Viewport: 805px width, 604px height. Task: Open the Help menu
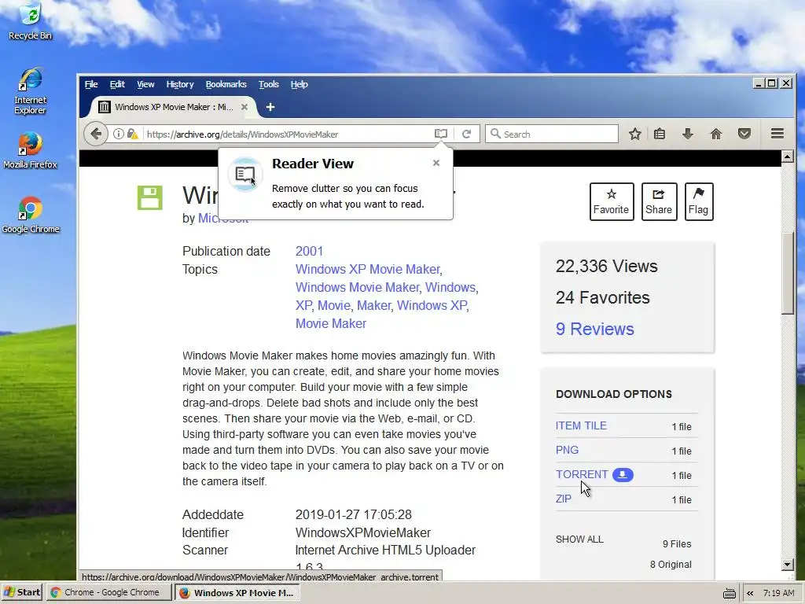click(299, 84)
